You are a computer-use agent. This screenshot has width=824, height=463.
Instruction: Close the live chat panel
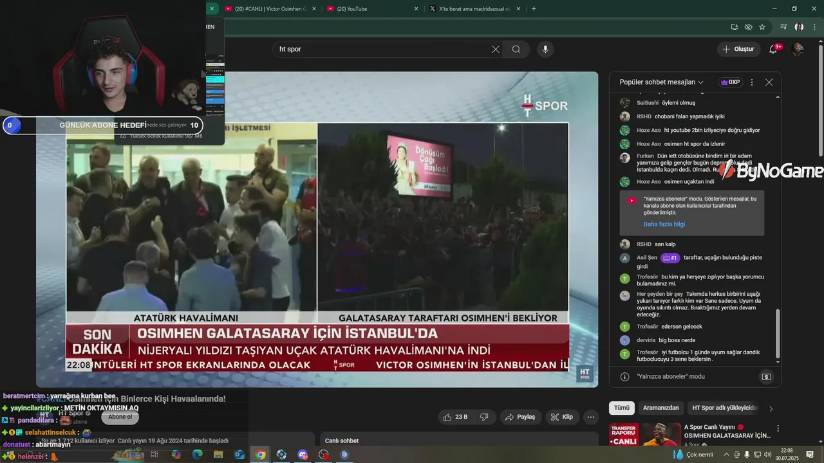(769, 82)
